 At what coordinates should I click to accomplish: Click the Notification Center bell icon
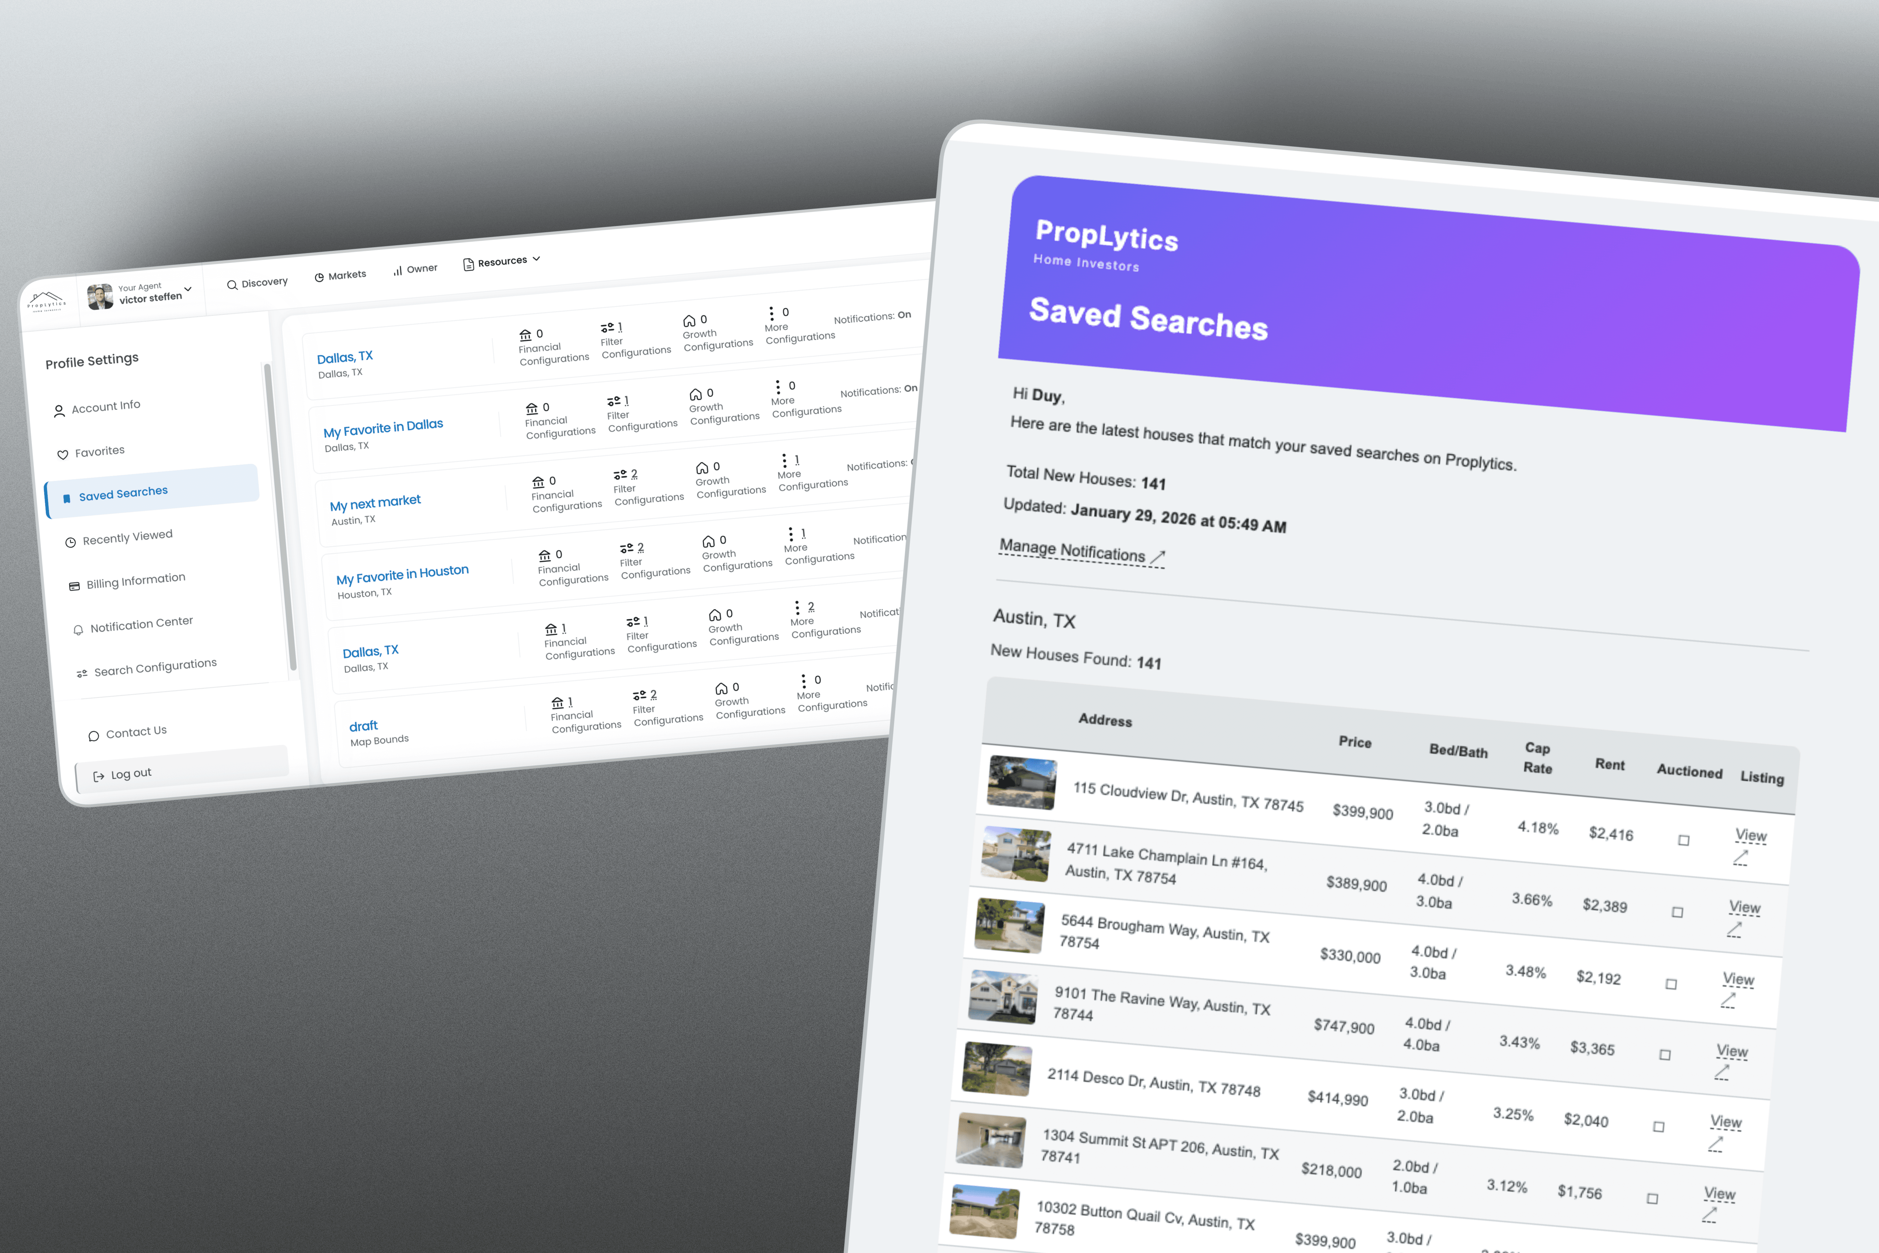click(x=78, y=630)
